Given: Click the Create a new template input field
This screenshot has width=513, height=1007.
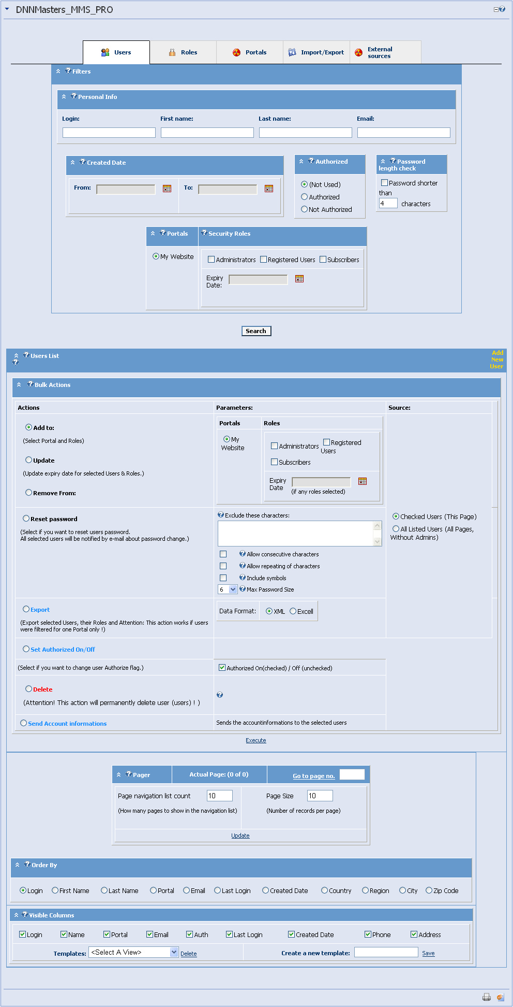Looking at the screenshot, I should click(386, 952).
